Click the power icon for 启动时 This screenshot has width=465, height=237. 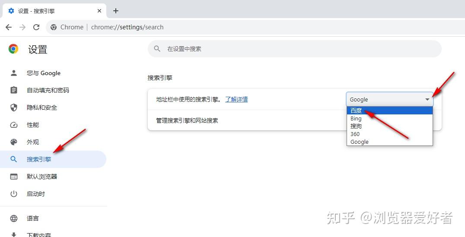14,194
